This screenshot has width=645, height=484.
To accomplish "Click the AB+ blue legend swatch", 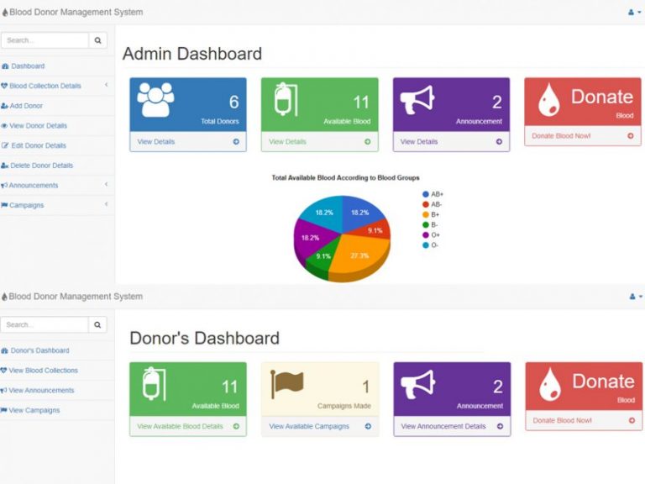I will coord(426,194).
